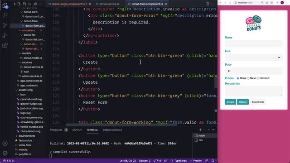Click the errors and warnings status bar indicator

[9, 161]
